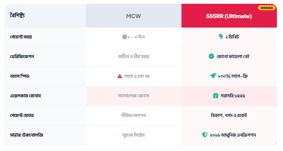Click the বৈশিষ্ট্য header cell
Viewport: 283px width, 151px height.
(17, 16)
